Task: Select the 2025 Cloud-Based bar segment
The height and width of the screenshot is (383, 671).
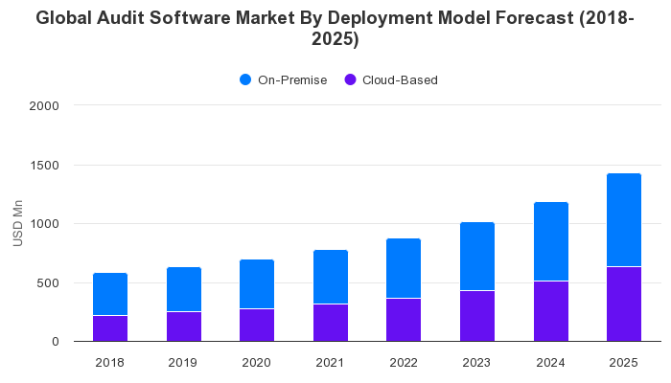Action: pos(624,304)
